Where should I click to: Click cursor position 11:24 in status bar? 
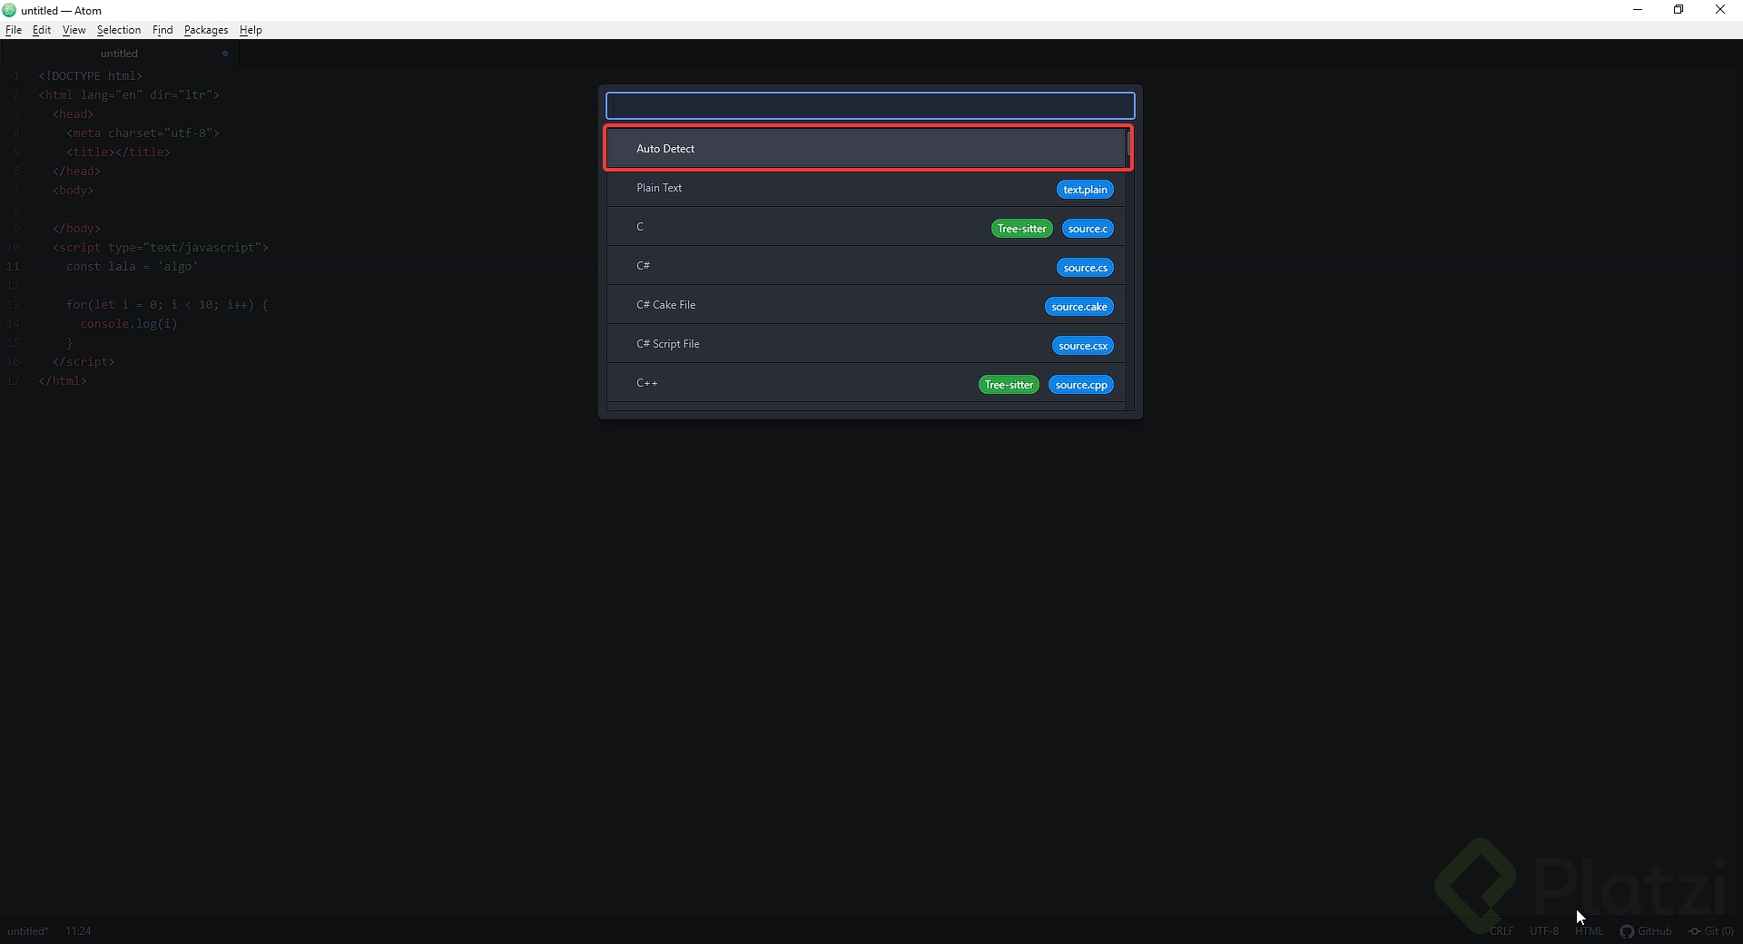[x=78, y=931]
